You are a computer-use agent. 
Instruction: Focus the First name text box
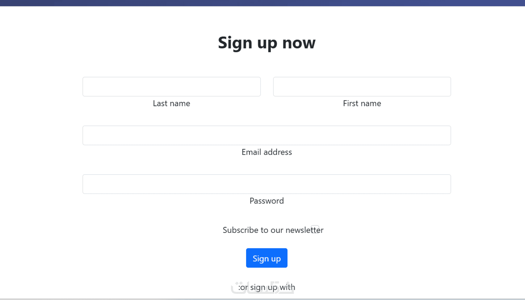tap(362, 87)
